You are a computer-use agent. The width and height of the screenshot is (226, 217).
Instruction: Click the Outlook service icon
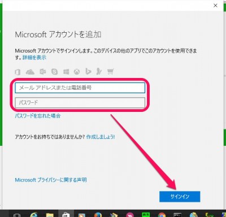[x=43, y=72]
